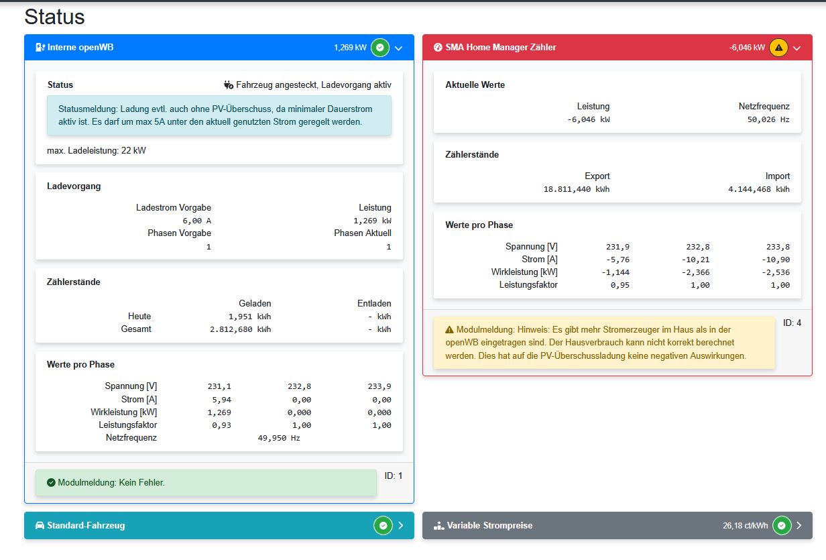
Task: Click the Standard-Fahrzeug header label
Action: [x=86, y=526]
